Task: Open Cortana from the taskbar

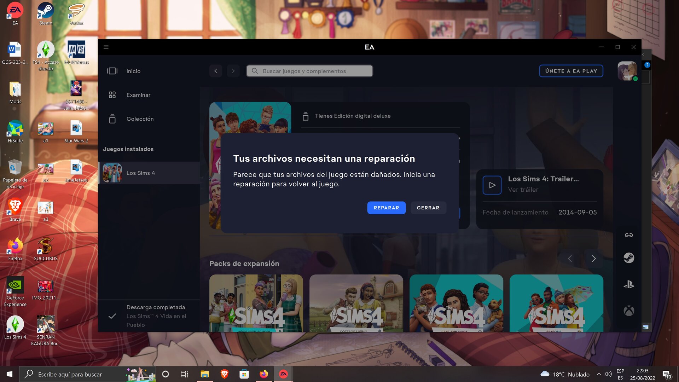Action: point(165,374)
